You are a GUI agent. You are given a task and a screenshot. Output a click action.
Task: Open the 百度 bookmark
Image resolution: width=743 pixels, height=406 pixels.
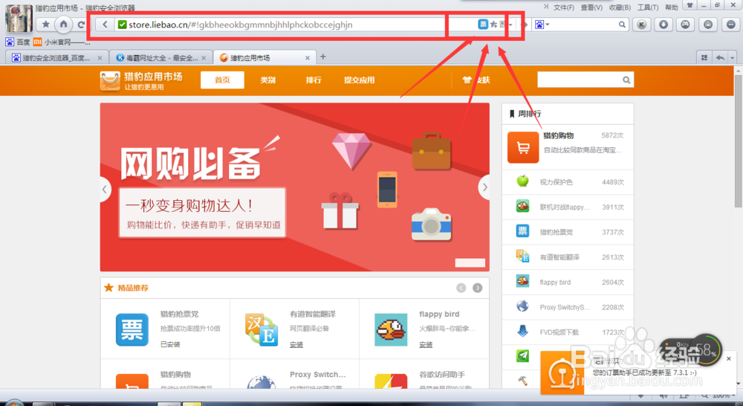[x=18, y=42]
